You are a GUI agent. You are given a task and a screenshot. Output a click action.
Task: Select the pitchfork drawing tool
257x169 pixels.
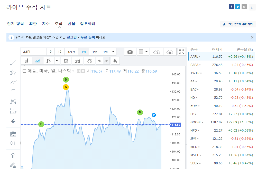pos(13,72)
